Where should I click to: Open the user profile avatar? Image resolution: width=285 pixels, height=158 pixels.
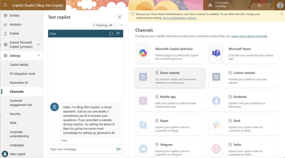pos(280,5)
